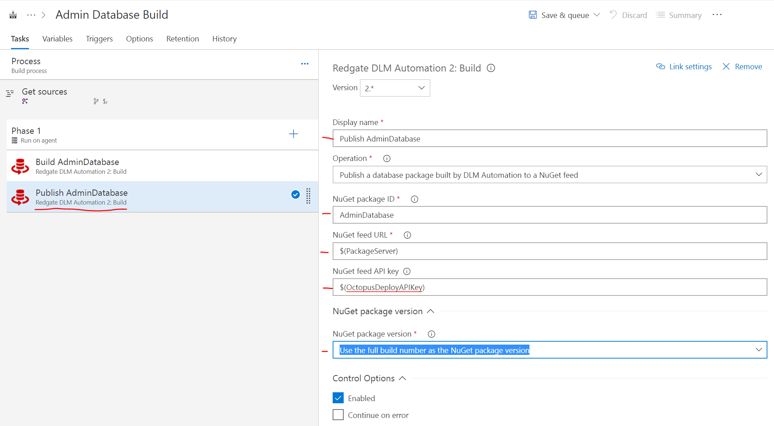Click NuGet feed URL info icon

pyautogui.click(x=407, y=235)
